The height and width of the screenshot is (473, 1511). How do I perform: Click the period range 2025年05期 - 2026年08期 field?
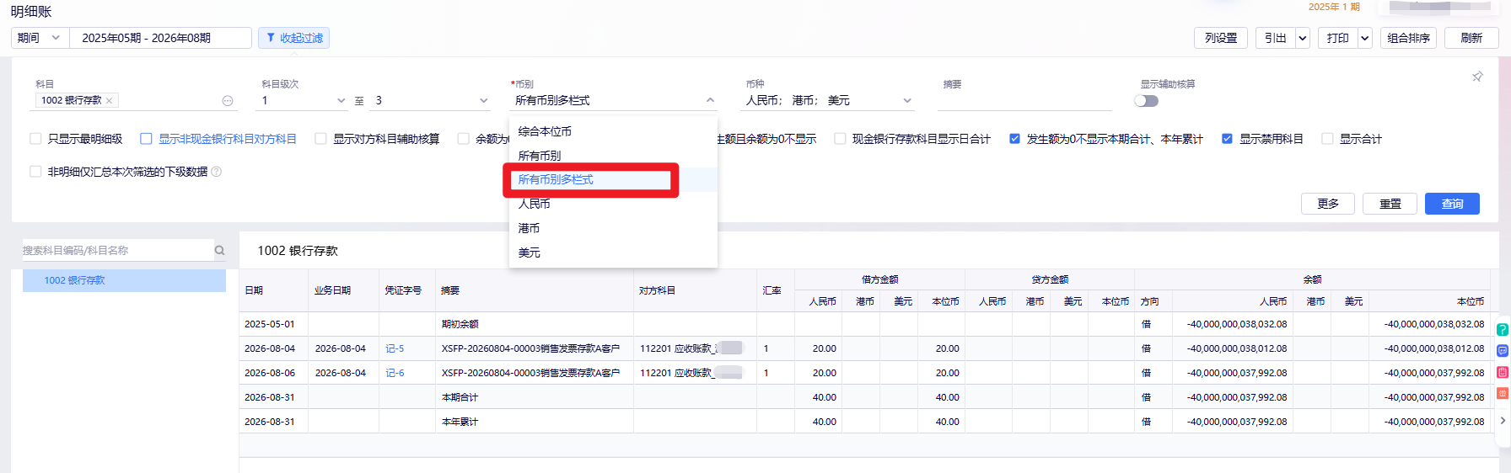coord(160,38)
